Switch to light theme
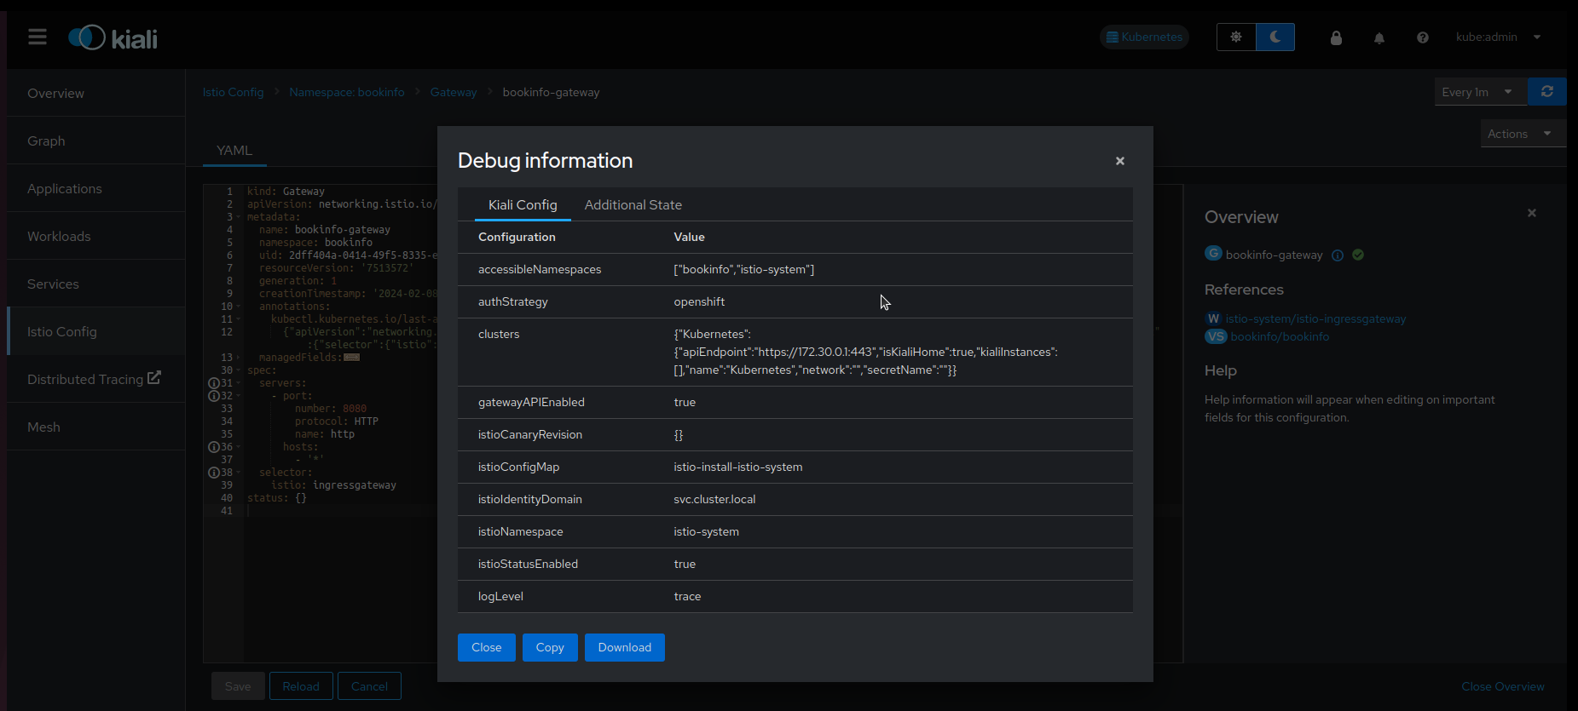Viewport: 1578px width, 711px height. coord(1236,37)
